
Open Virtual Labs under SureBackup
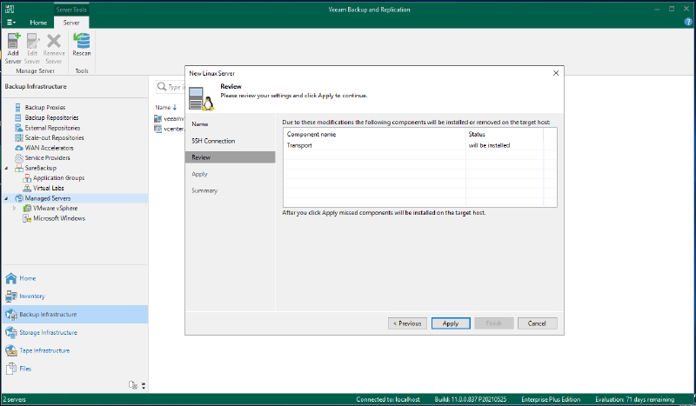point(49,188)
